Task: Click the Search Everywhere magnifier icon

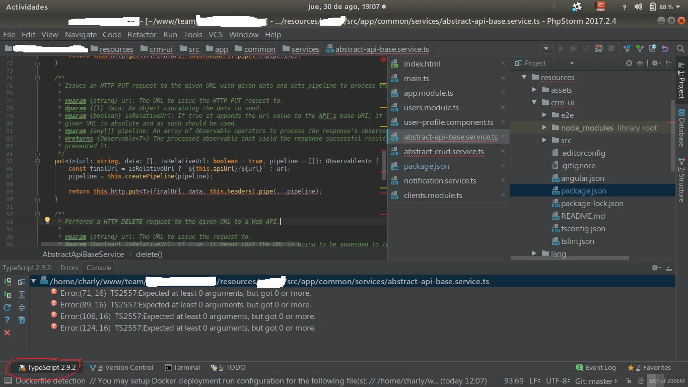Action: pyautogui.click(x=680, y=49)
